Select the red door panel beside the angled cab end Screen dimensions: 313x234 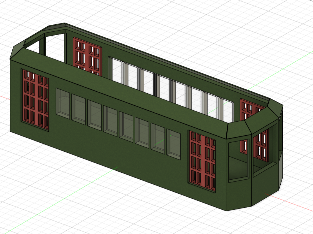pyautogui.click(x=202, y=161)
